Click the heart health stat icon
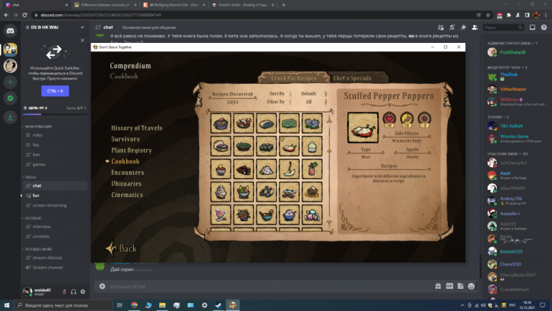552x311 pixels. tap(389, 119)
